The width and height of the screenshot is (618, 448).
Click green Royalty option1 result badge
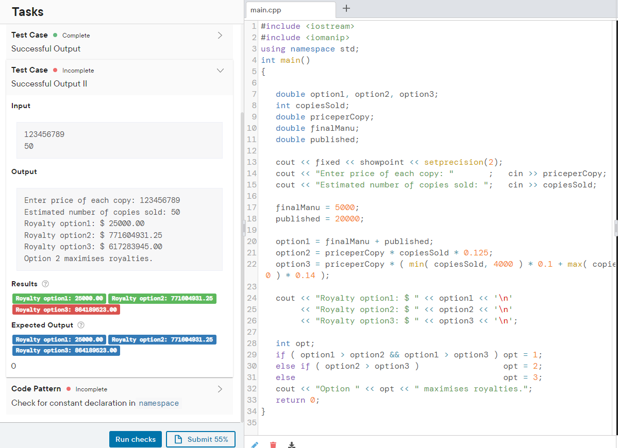tap(59, 298)
